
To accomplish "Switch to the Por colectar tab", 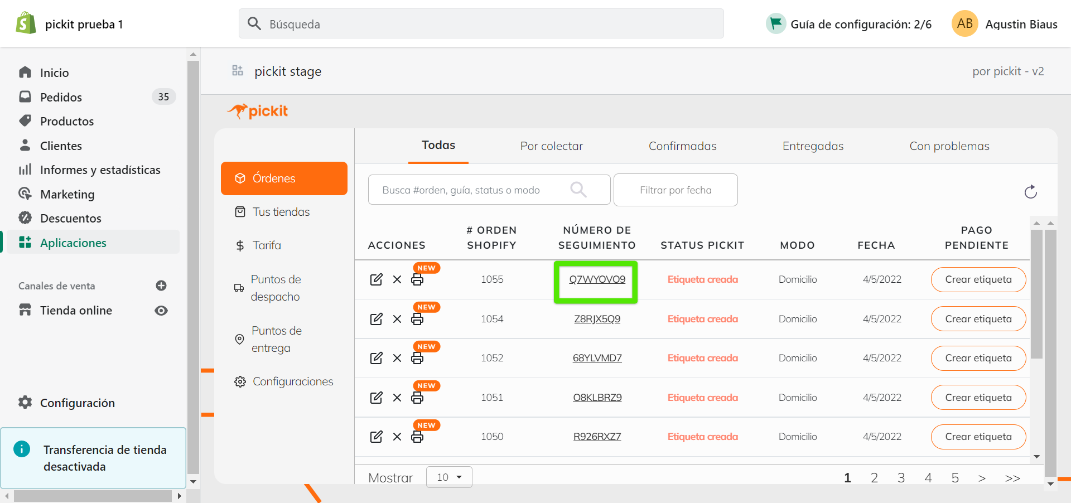I will (551, 146).
